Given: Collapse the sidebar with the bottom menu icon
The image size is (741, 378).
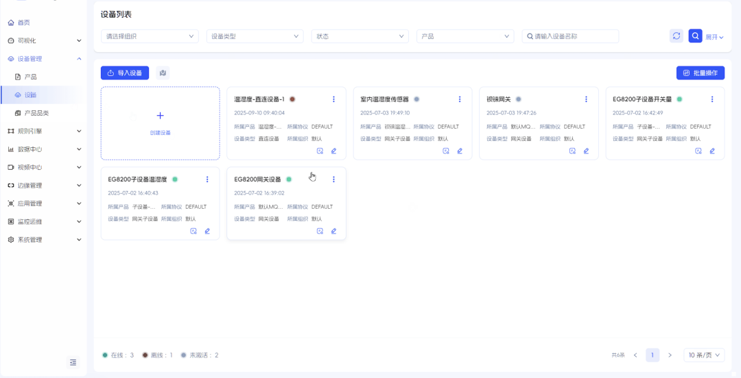Looking at the screenshot, I should 73,362.
